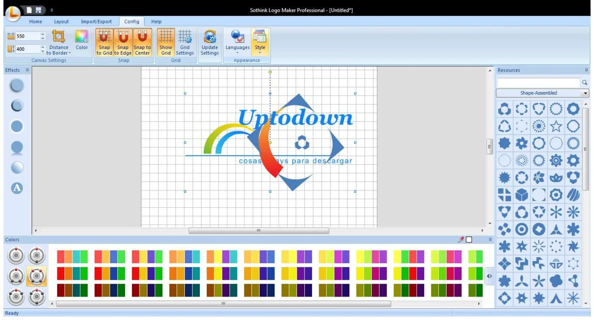594x320 pixels.
Task: Open the Style dropdown
Action: (x=260, y=42)
